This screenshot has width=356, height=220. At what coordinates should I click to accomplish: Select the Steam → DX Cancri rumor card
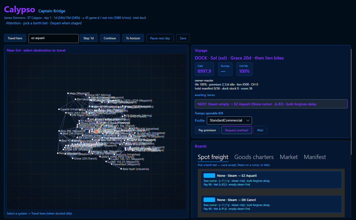pos(271,204)
